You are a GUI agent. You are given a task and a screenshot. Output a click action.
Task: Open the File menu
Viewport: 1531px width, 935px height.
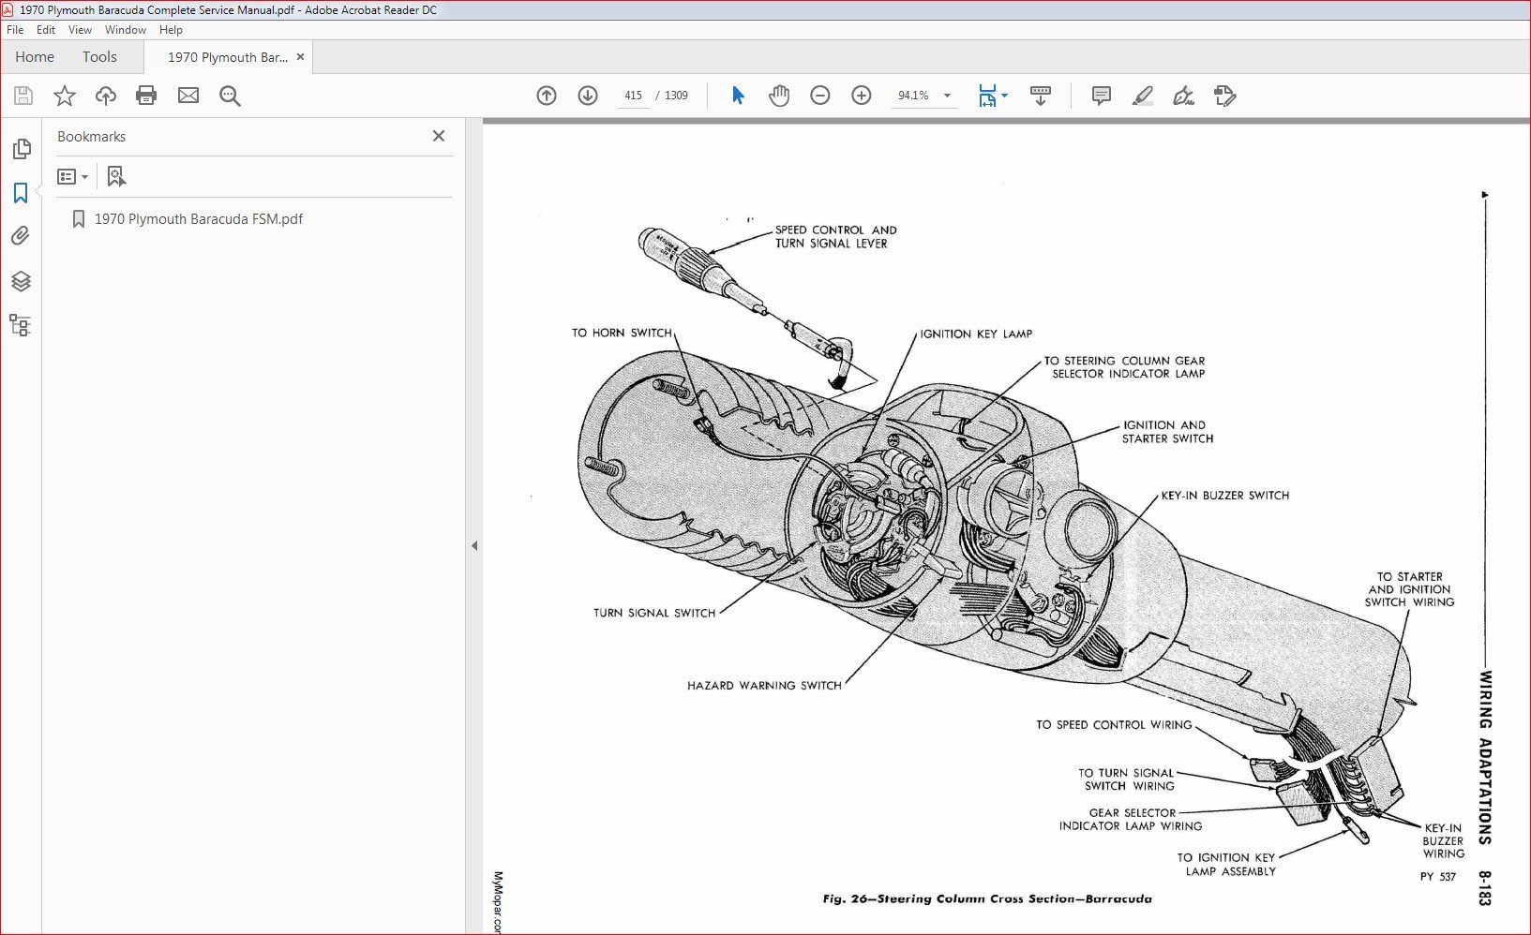coord(15,30)
